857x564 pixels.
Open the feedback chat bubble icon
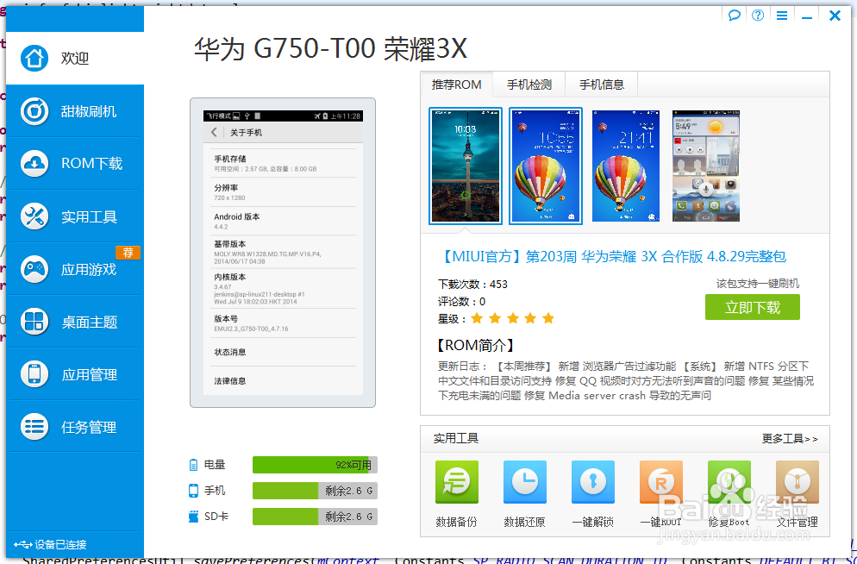[x=734, y=16]
